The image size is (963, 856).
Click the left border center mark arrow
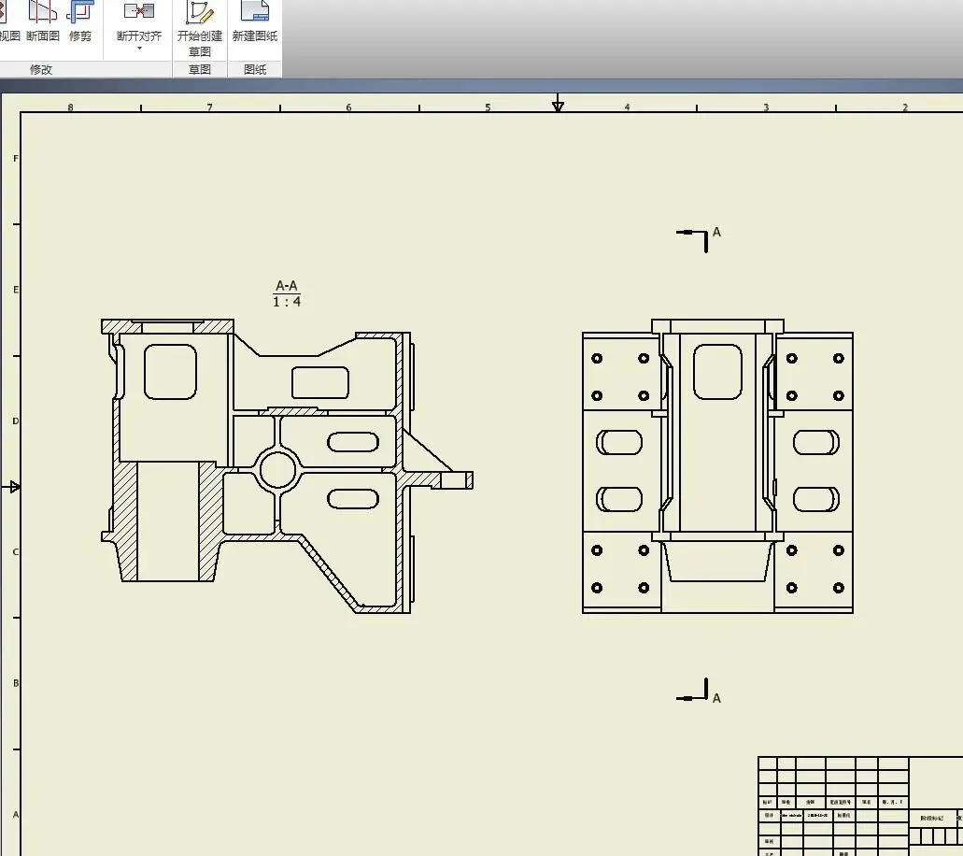(14, 487)
